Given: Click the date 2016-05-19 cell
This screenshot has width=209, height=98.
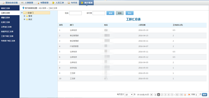Looking at the screenshot, I should point(143,30).
